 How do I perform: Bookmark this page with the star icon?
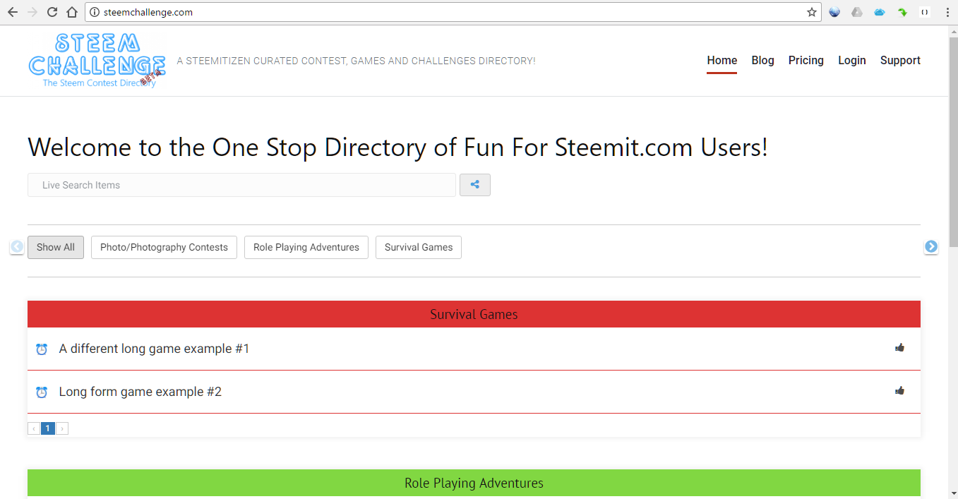[812, 12]
